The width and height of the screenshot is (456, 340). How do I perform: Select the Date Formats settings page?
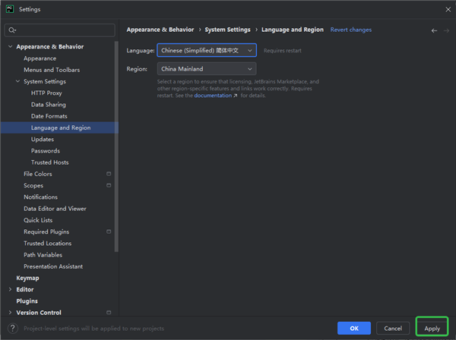click(x=49, y=116)
